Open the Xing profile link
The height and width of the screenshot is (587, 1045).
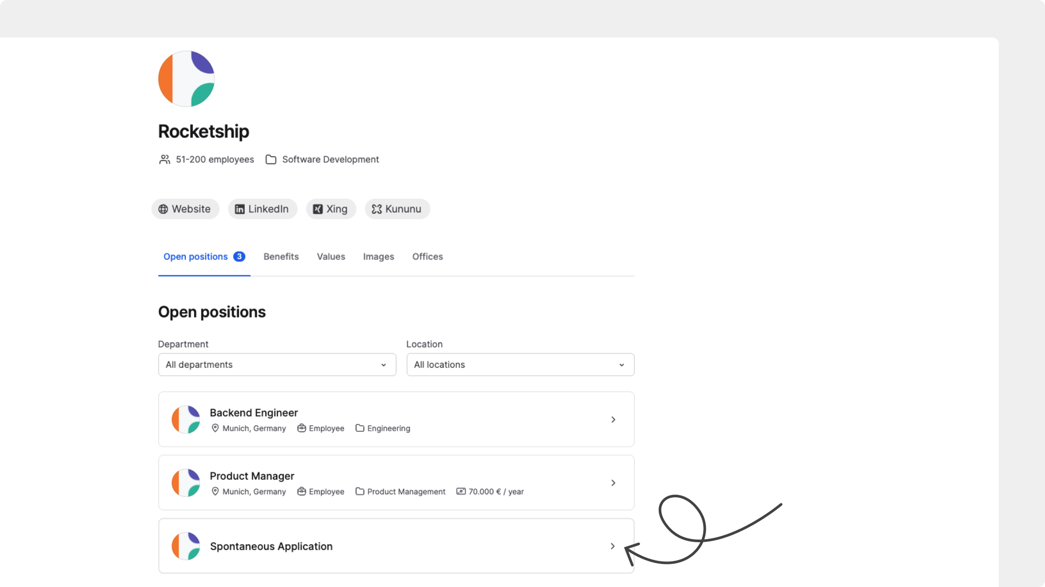(x=331, y=209)
